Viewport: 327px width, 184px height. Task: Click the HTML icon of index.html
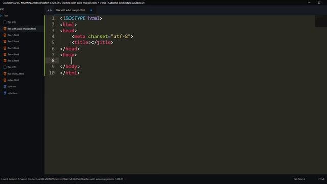5,80
